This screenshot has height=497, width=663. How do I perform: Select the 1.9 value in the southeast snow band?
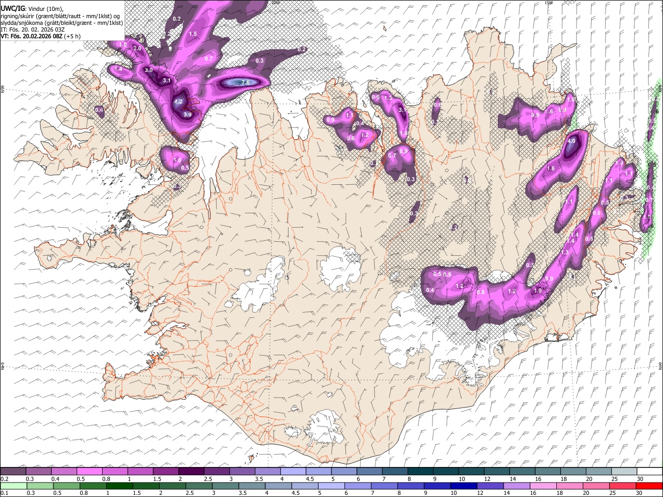pyautogui.click(x=538, y=290)
